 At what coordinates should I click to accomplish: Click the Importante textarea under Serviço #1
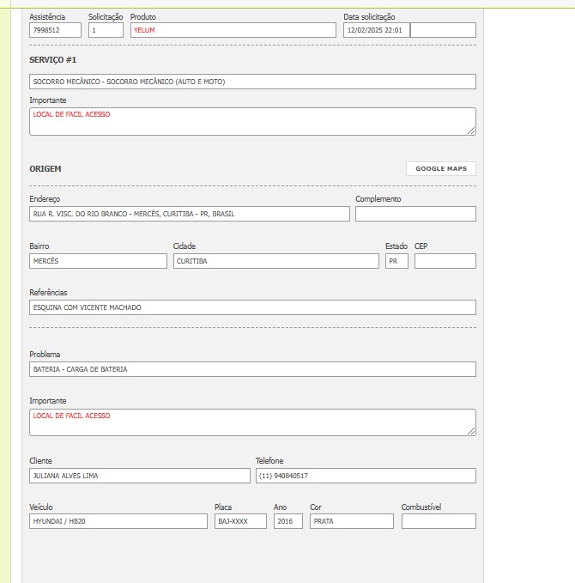(252, 121)
